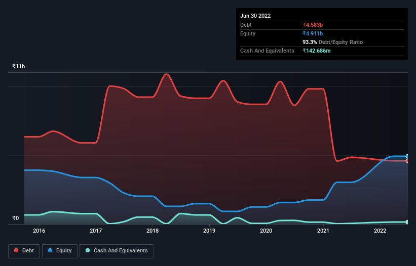Toggle Cash And Equivalents legend button
The height and width of the screenshot is (266, 416).
click(117, 251)
